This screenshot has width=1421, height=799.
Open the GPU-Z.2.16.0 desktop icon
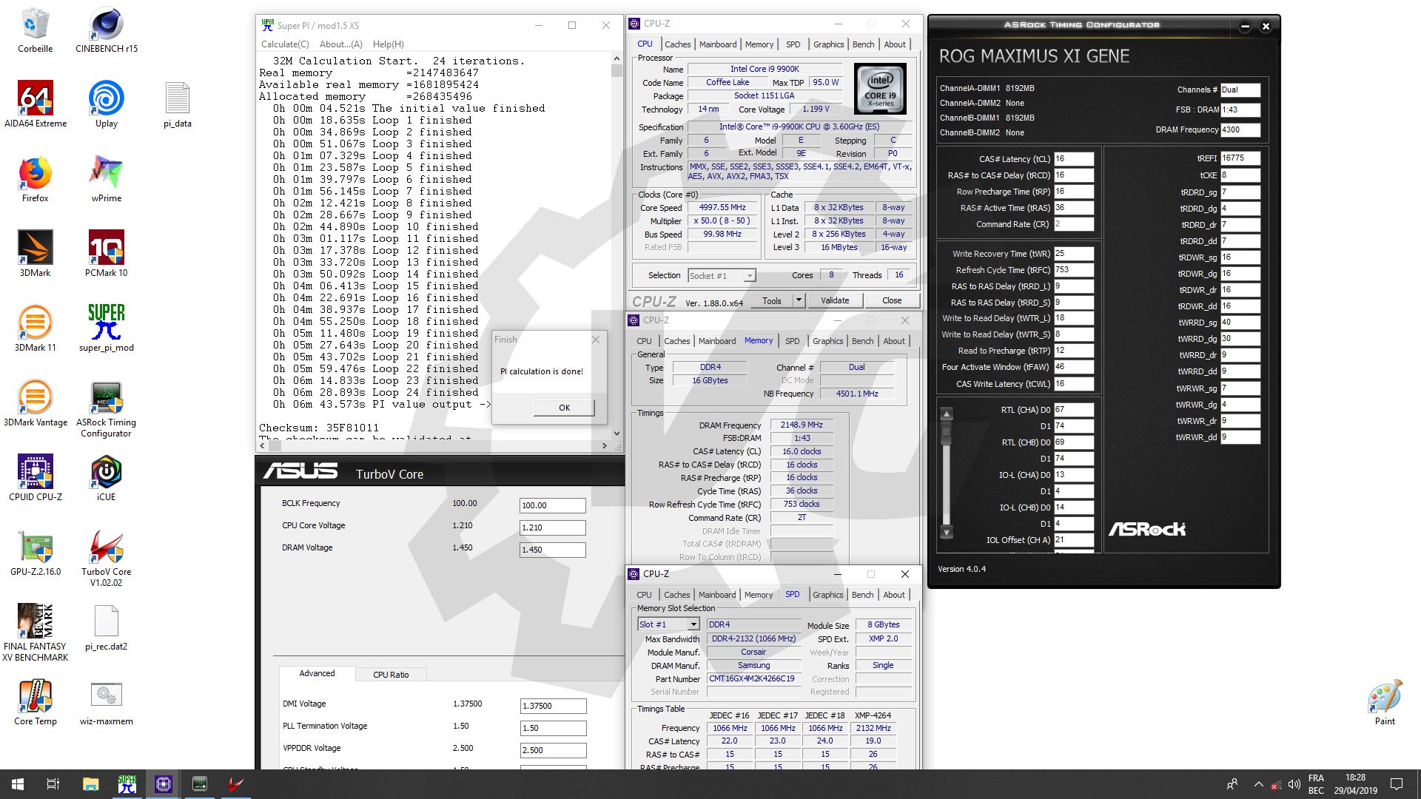pos(35,553)
